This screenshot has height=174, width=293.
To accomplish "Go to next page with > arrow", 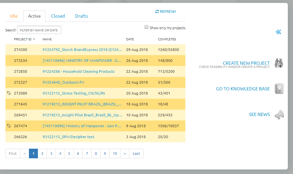I will click(125, 153).
